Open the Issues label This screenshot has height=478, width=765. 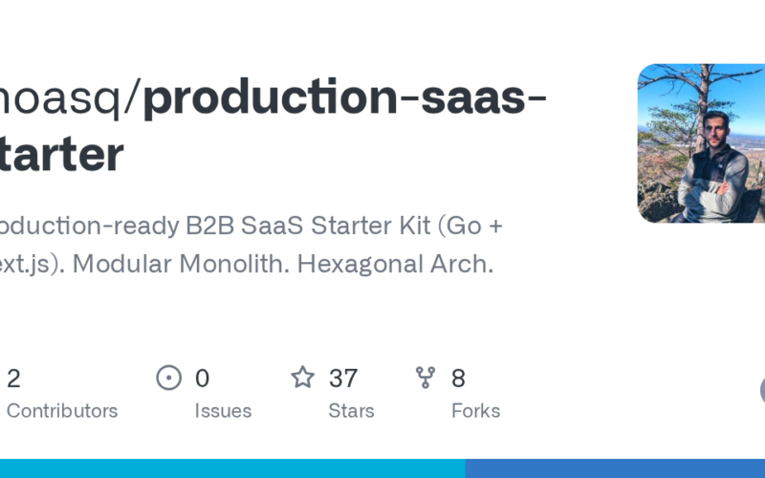(223, 411)
